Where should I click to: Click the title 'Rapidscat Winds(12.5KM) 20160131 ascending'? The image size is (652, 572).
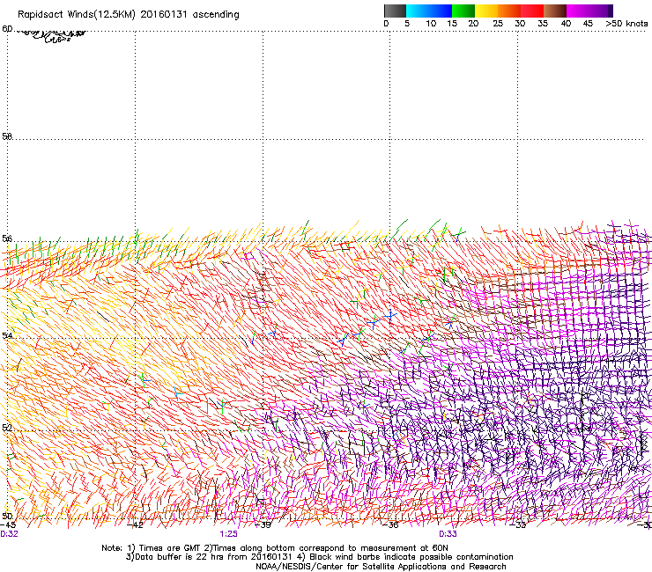[x=129, y=15]
